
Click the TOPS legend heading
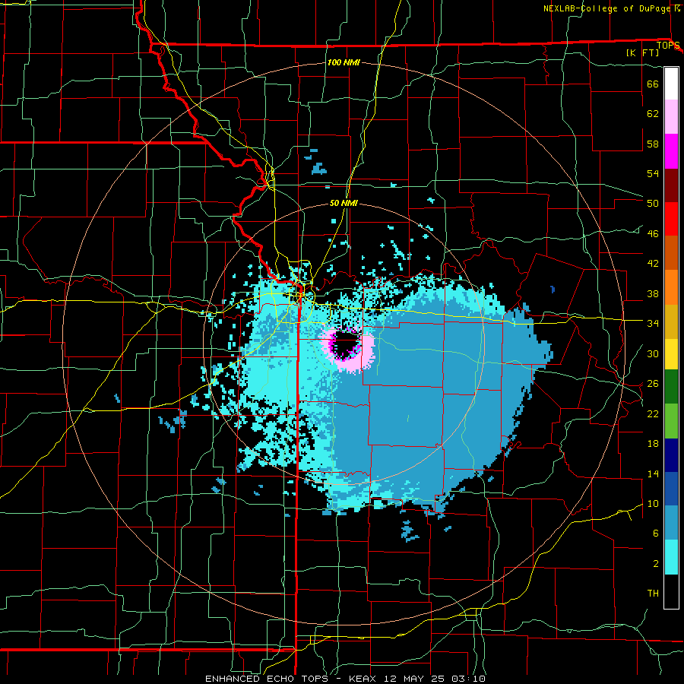(668, 45)
